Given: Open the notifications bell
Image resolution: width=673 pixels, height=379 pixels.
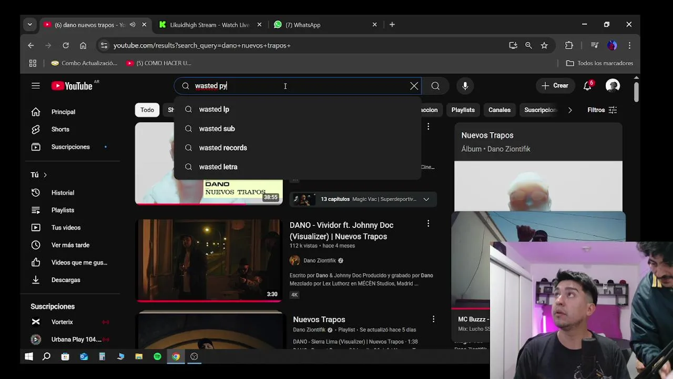Looking at the screenshot, I should point(587,86).
